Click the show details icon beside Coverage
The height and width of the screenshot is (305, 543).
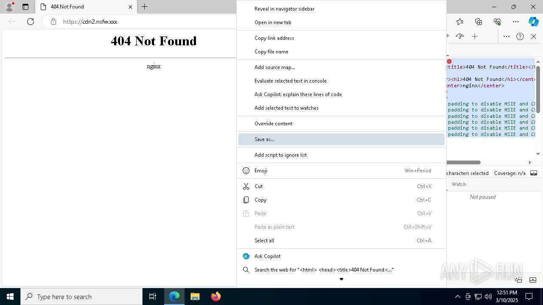coord(534,173)
